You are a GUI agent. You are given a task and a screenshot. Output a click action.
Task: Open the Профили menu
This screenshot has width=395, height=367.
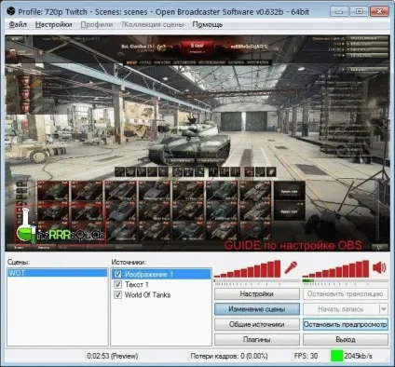[97, 24]
